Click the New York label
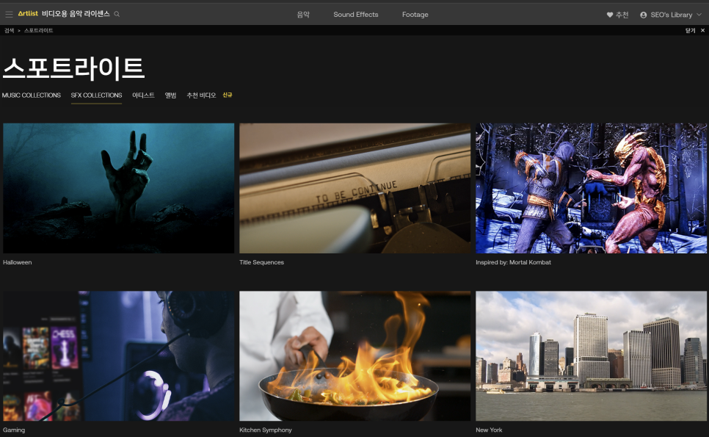The image size is (709, 437). pyautogui.click(x=489, y=430)
